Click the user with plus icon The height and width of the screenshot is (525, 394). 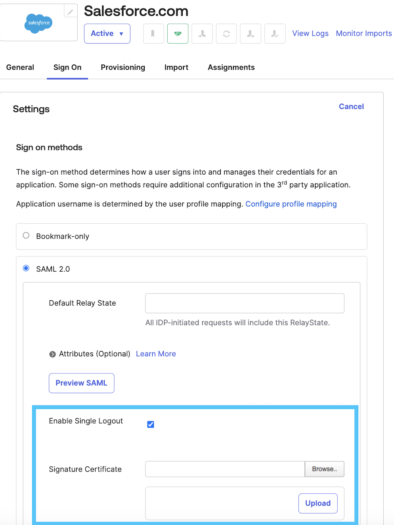251,34
